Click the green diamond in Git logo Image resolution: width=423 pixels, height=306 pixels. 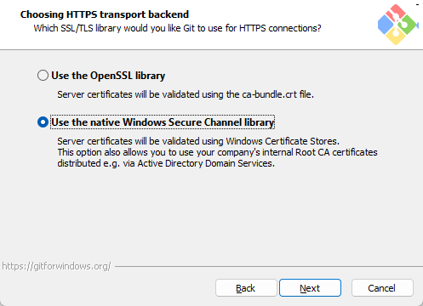[409, 25]
